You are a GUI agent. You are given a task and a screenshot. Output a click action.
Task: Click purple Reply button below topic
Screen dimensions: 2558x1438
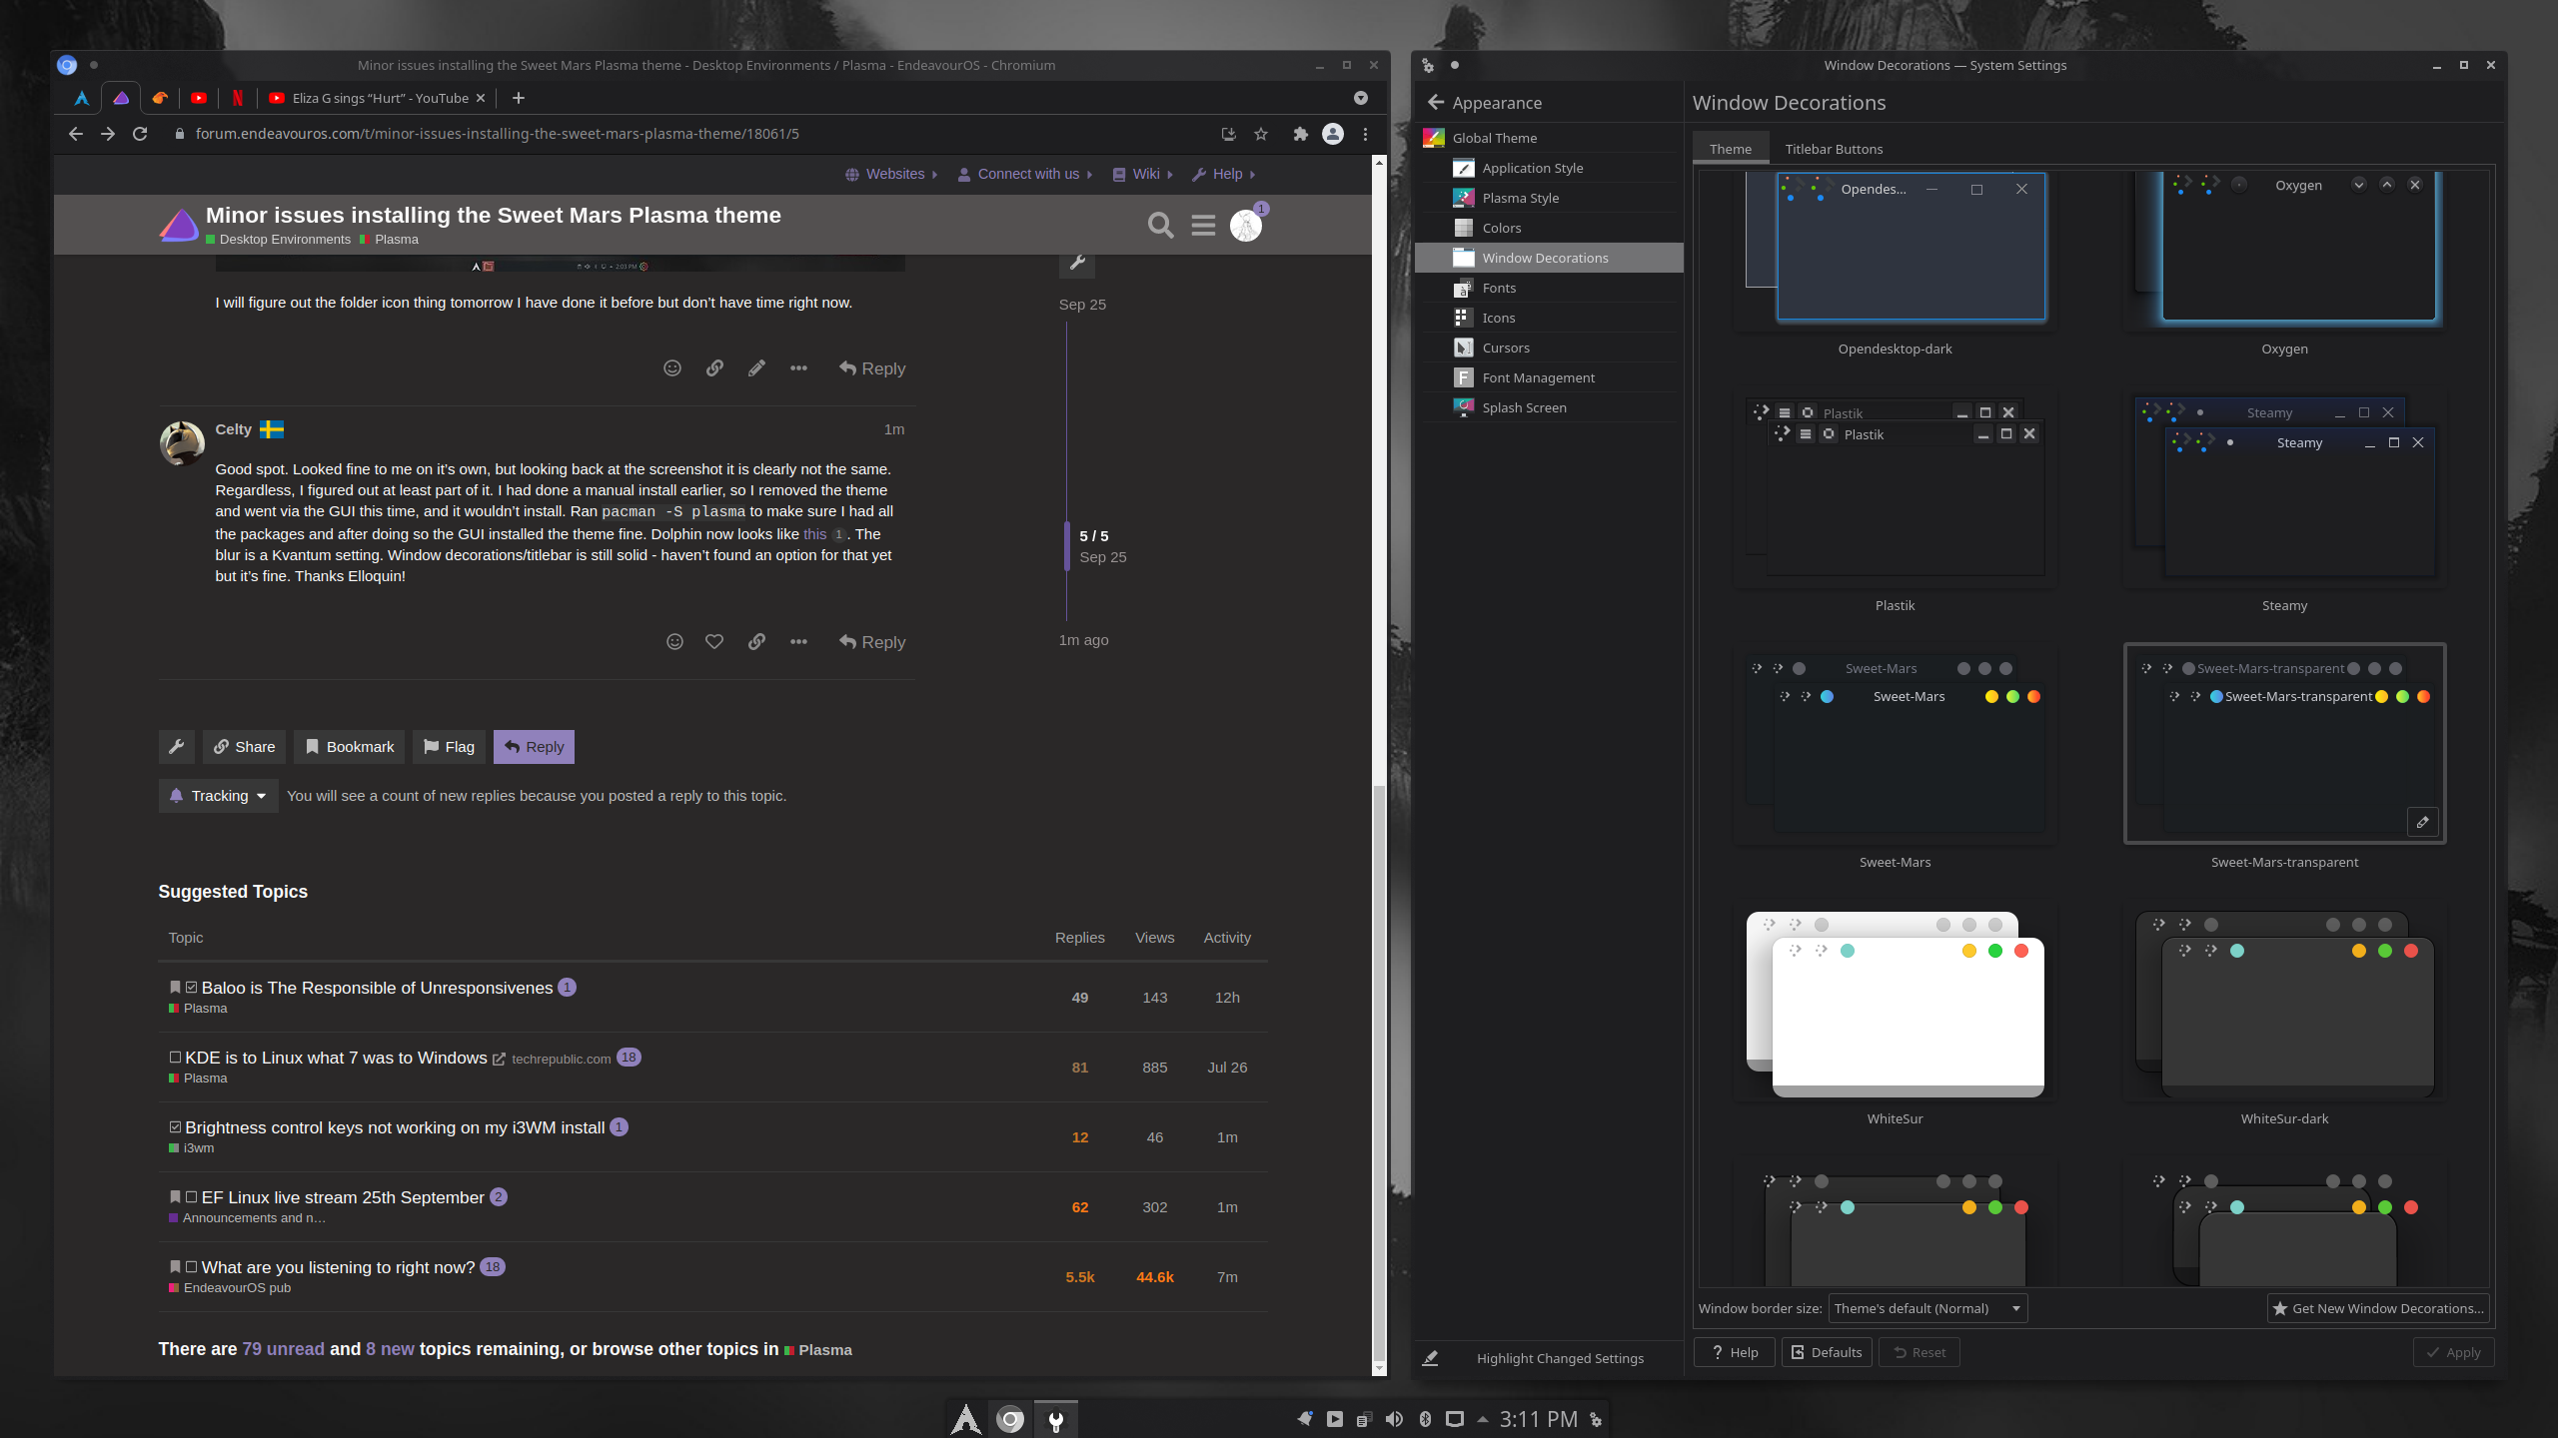tap(534, 747)
